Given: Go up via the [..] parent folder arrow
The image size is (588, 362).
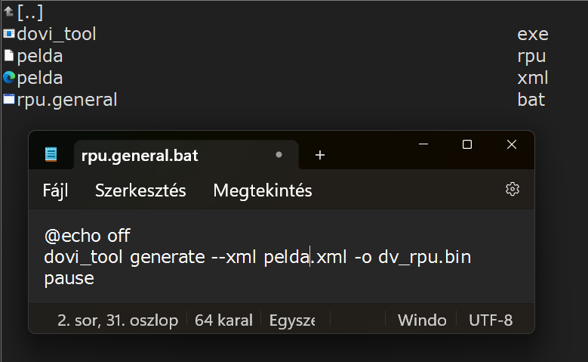Looking at the screenshot, I should tap(8, 12).
